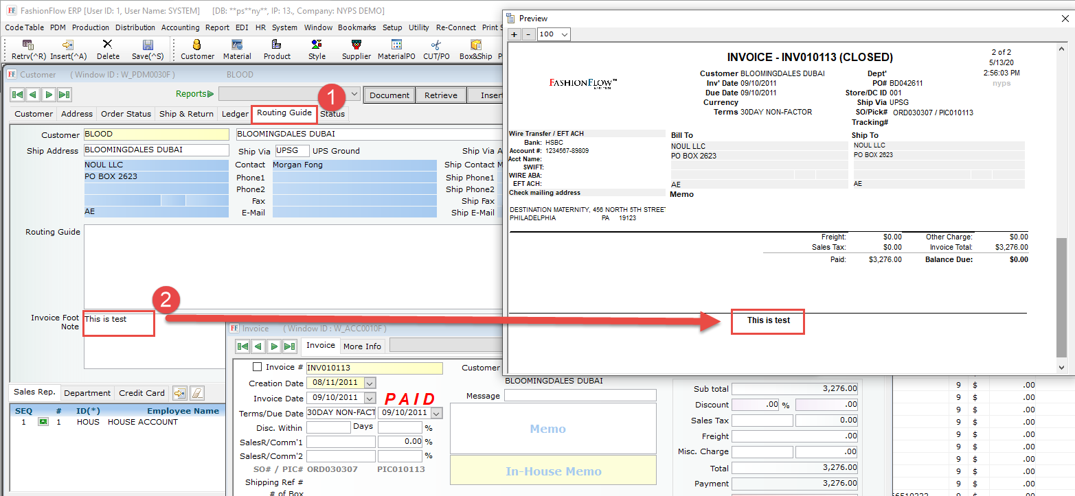Go to first customer record
This screenshot has height=496, width=1075.
point(17,95)
